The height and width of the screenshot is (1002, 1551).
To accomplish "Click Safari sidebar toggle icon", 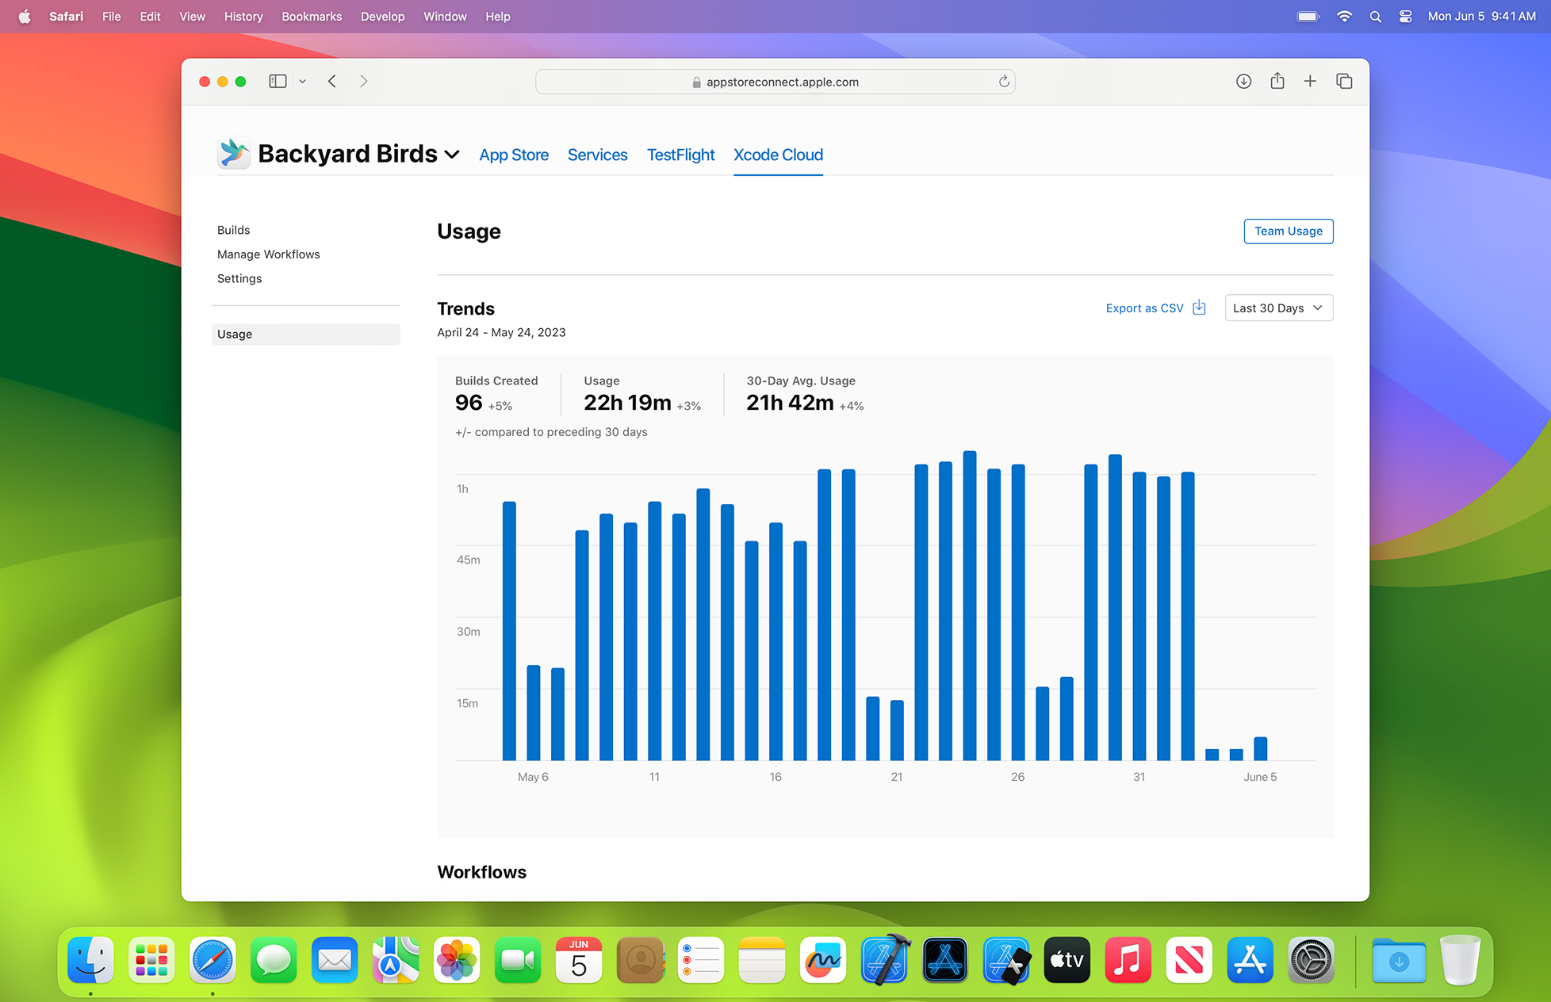I will [278, 82].
